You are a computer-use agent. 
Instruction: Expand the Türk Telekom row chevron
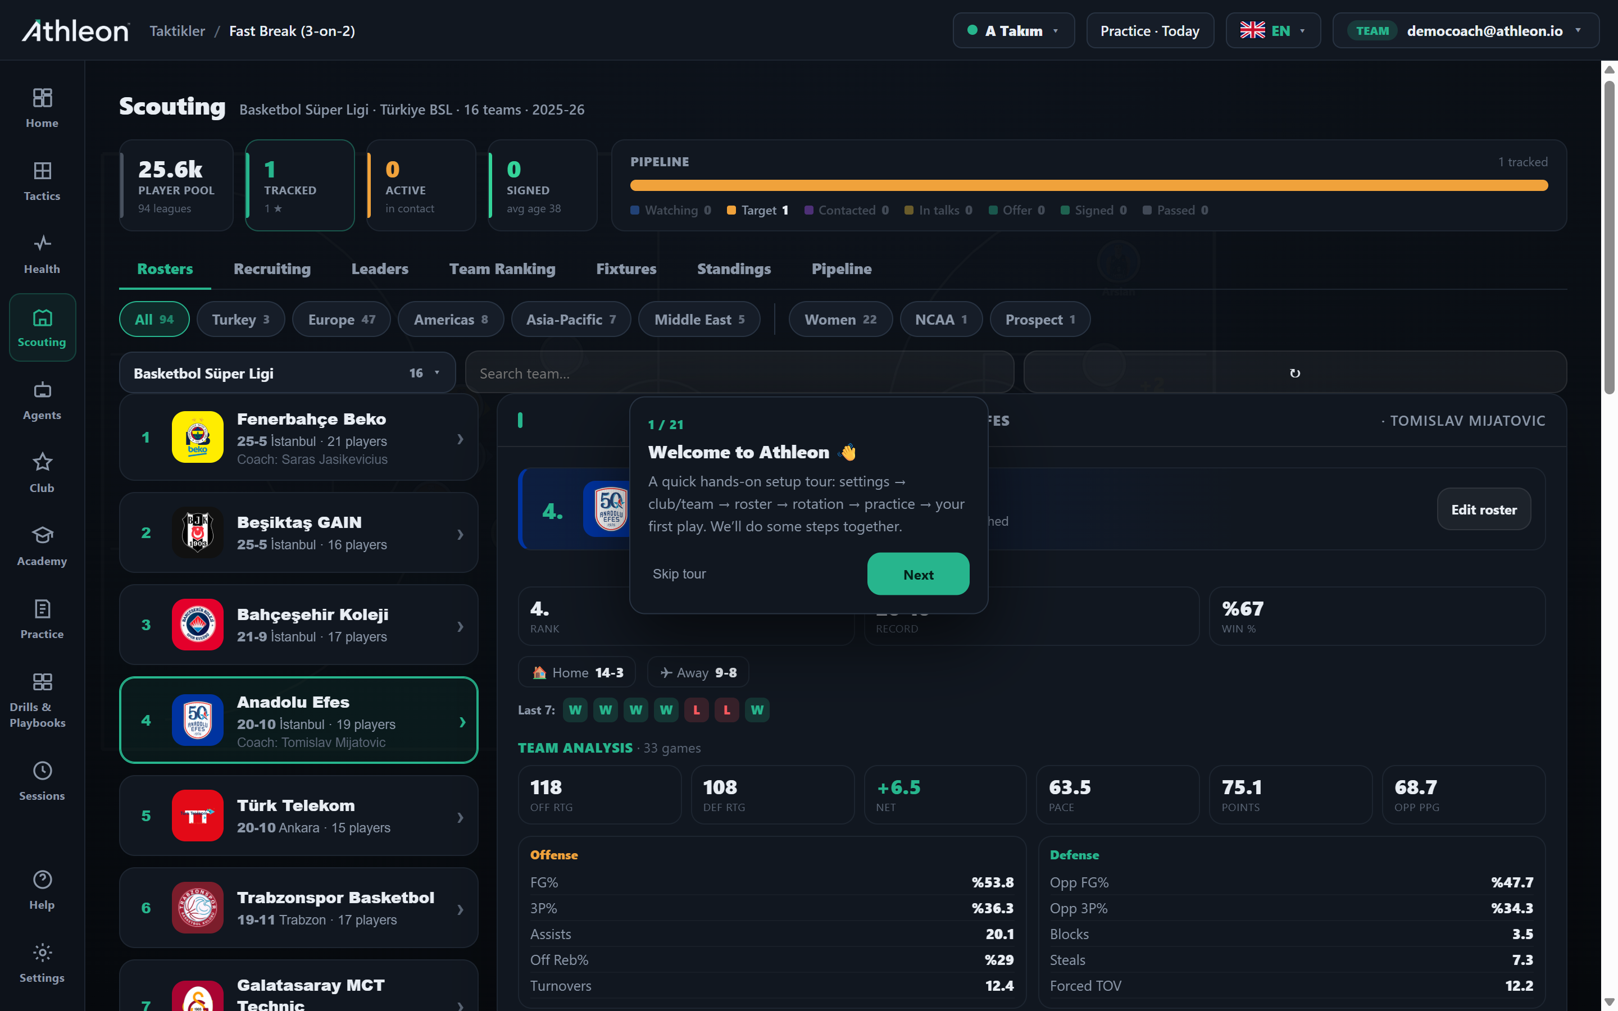(x=460, y=817)
